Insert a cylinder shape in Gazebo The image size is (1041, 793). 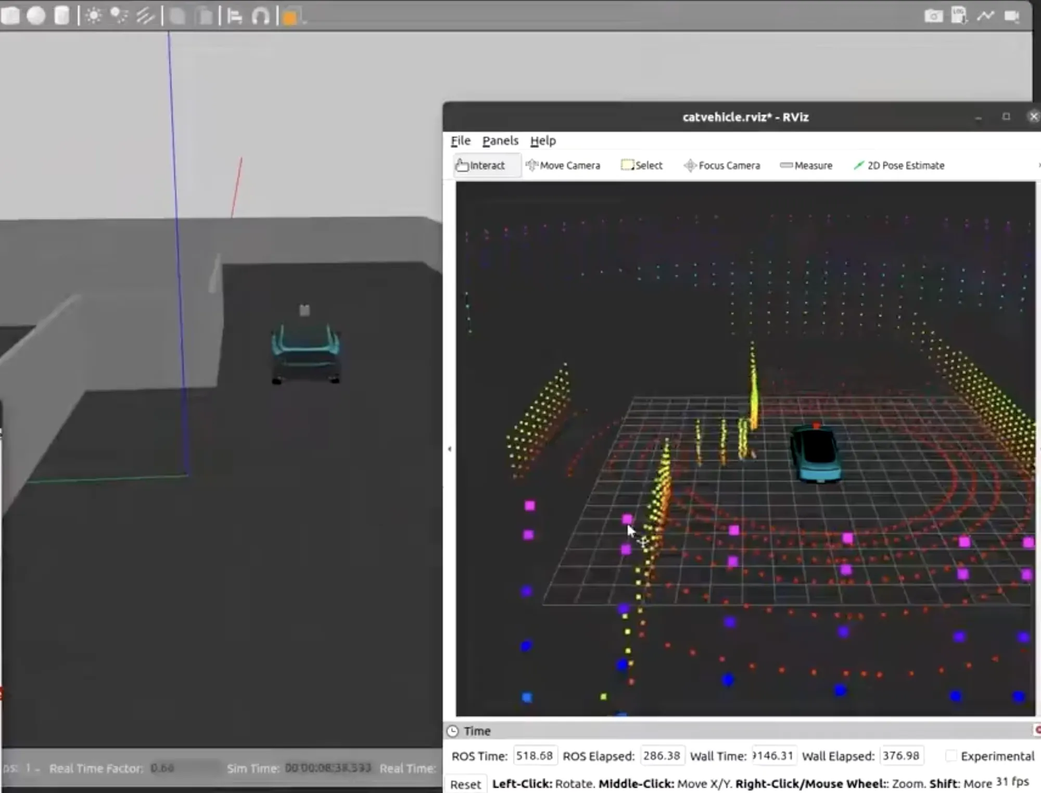(x=62, y=16)
